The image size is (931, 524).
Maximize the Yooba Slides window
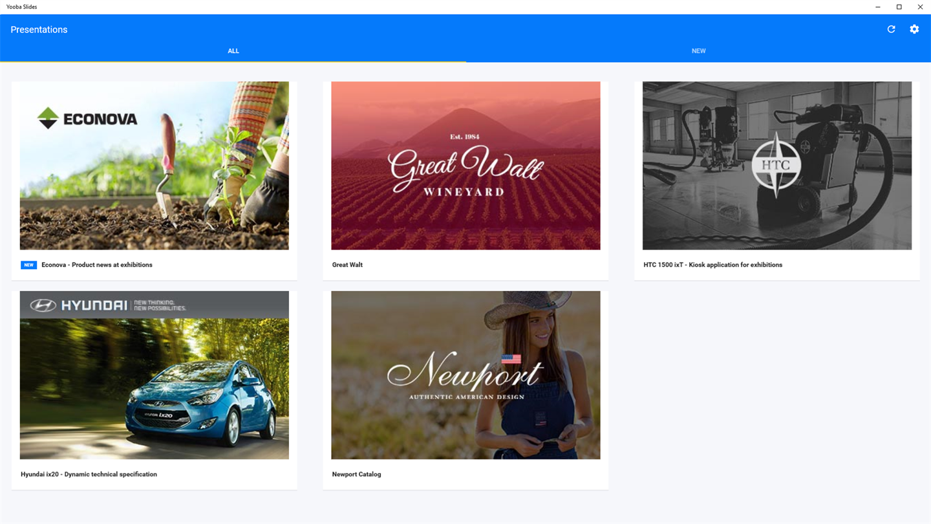(x=899, y=7)
